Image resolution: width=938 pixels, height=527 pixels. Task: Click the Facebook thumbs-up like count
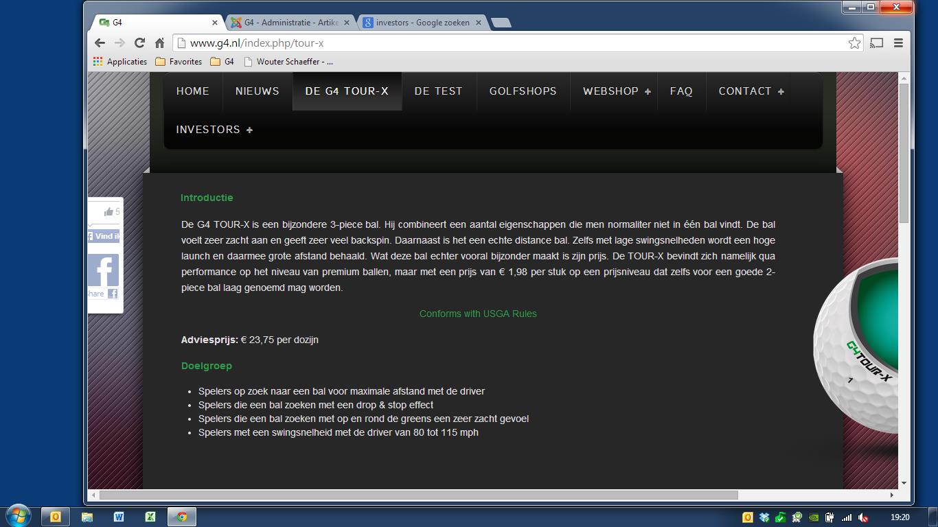(x=112, y=212)
